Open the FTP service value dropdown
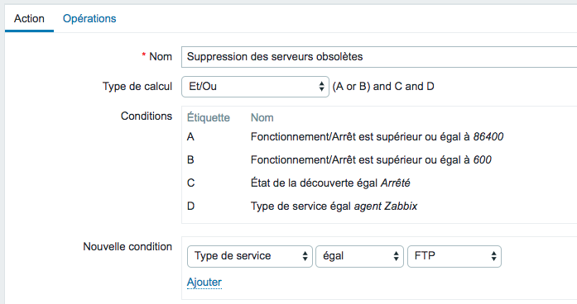 tap(454, 256)
